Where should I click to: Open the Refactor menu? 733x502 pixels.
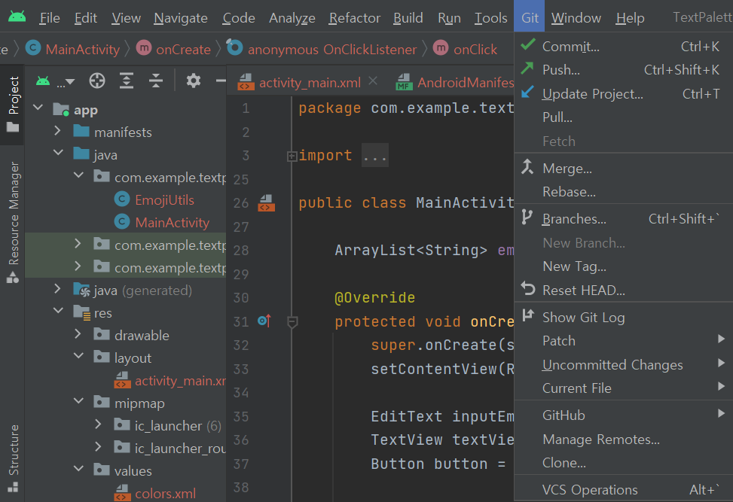pyautogui.click(x=354, y=18)
